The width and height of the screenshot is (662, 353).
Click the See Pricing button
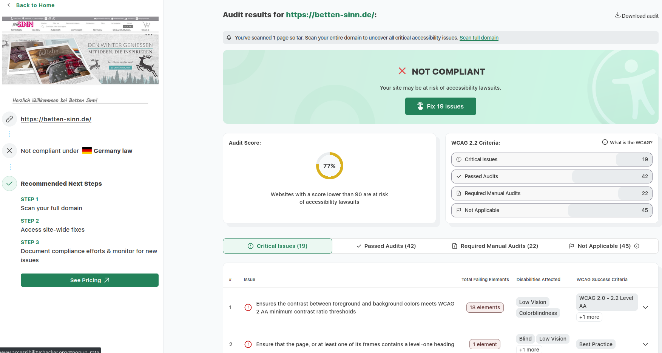90,280
